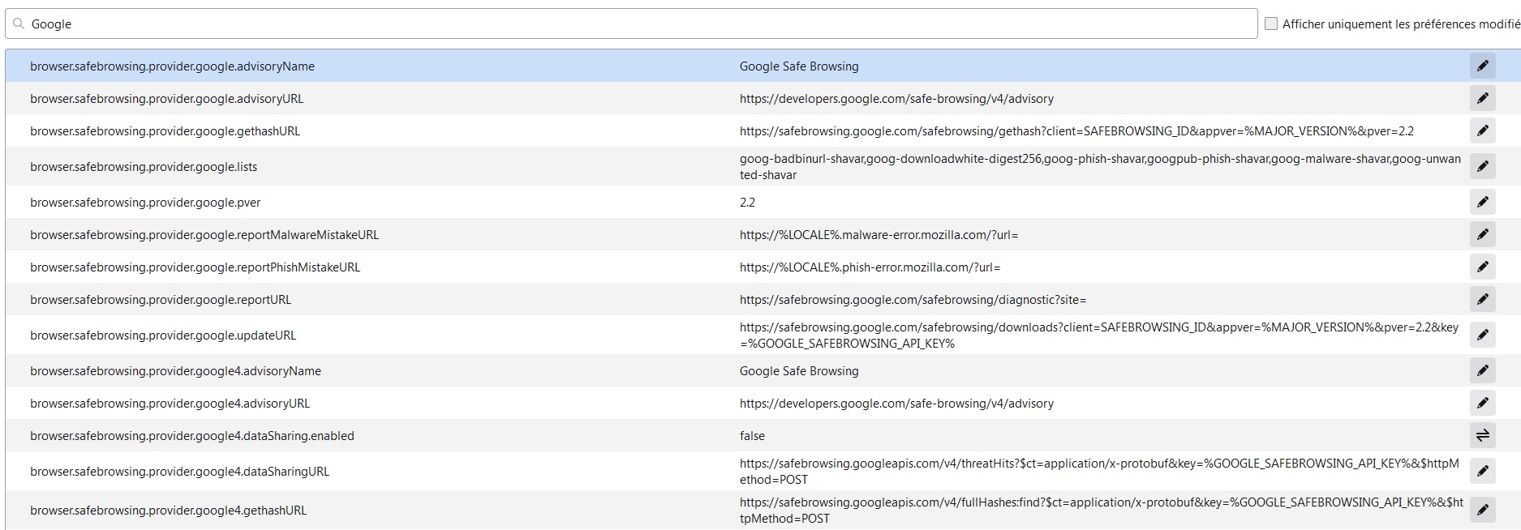Screen dimensions: 1521x530
Task: Select the google4.advisoryURL preference name
Action: click(x=170, y=404)
